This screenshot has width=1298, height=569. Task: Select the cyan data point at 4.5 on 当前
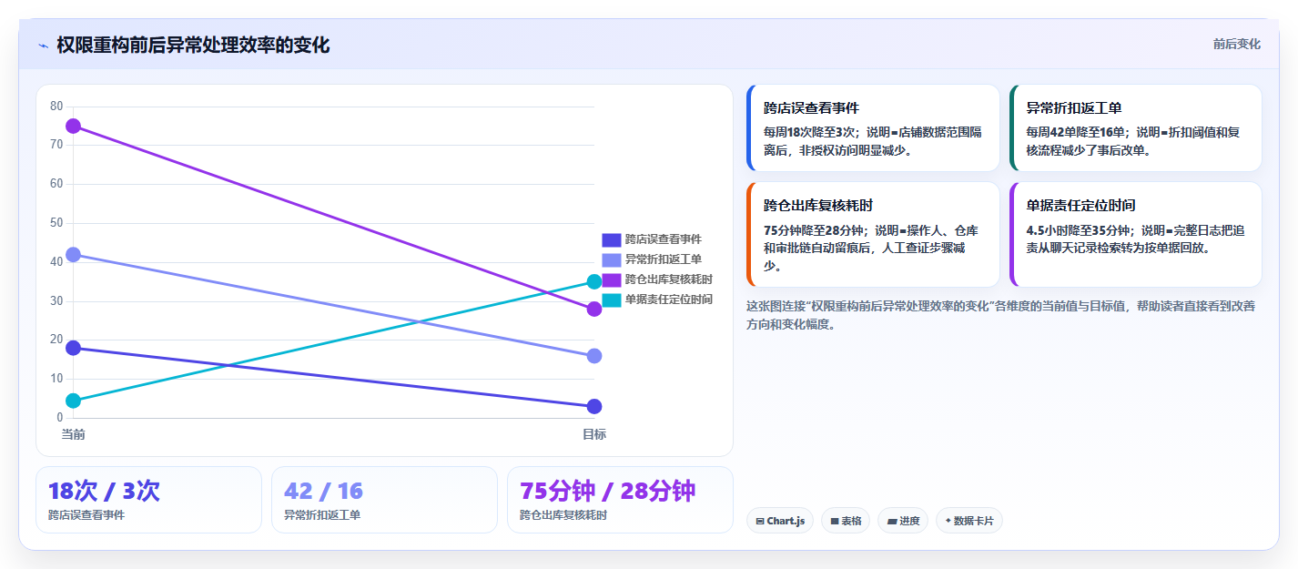tap(74, 401)
